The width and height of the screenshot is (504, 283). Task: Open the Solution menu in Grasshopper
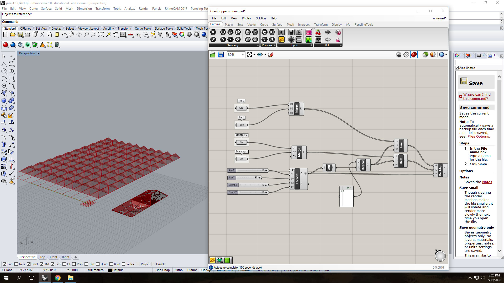coord(260,18)
